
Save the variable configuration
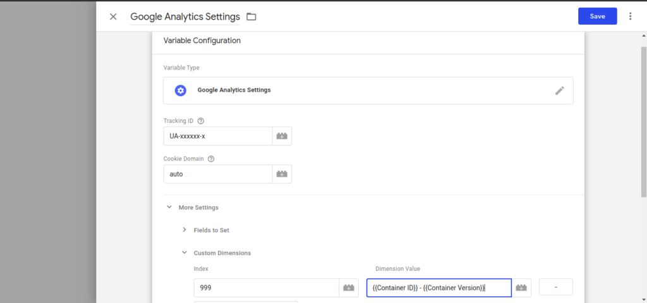pos(598,16)
